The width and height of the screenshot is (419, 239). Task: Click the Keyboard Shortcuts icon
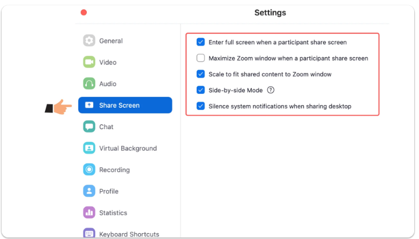point(89,233)
